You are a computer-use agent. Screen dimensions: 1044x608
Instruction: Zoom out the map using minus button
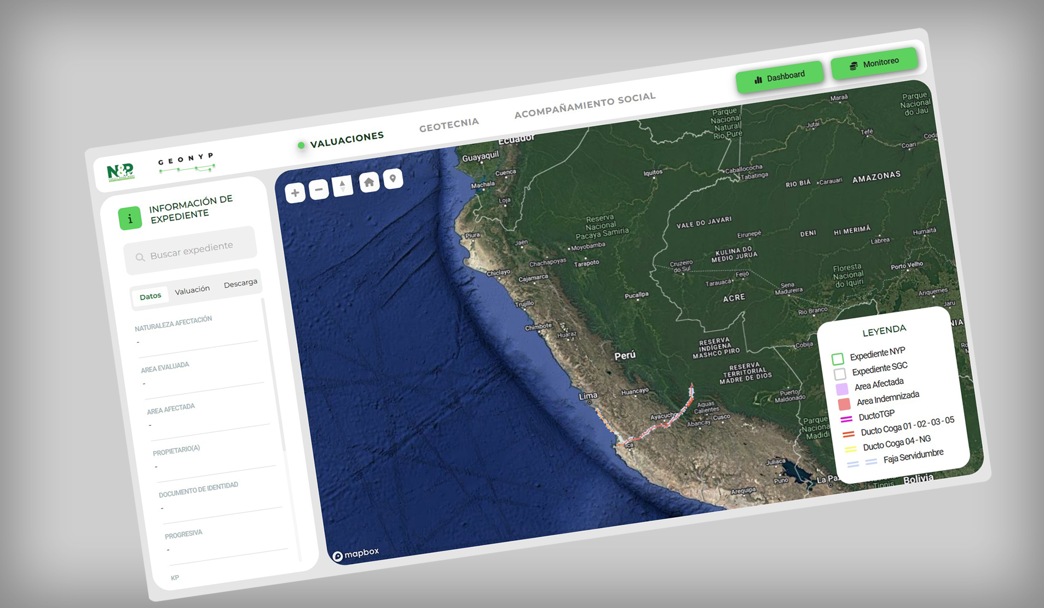tap(319, 189)
